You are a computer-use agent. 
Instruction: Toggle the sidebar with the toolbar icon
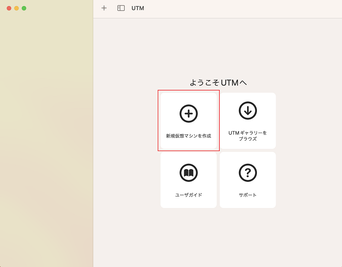pyautogui.click(x=121, y=8)
